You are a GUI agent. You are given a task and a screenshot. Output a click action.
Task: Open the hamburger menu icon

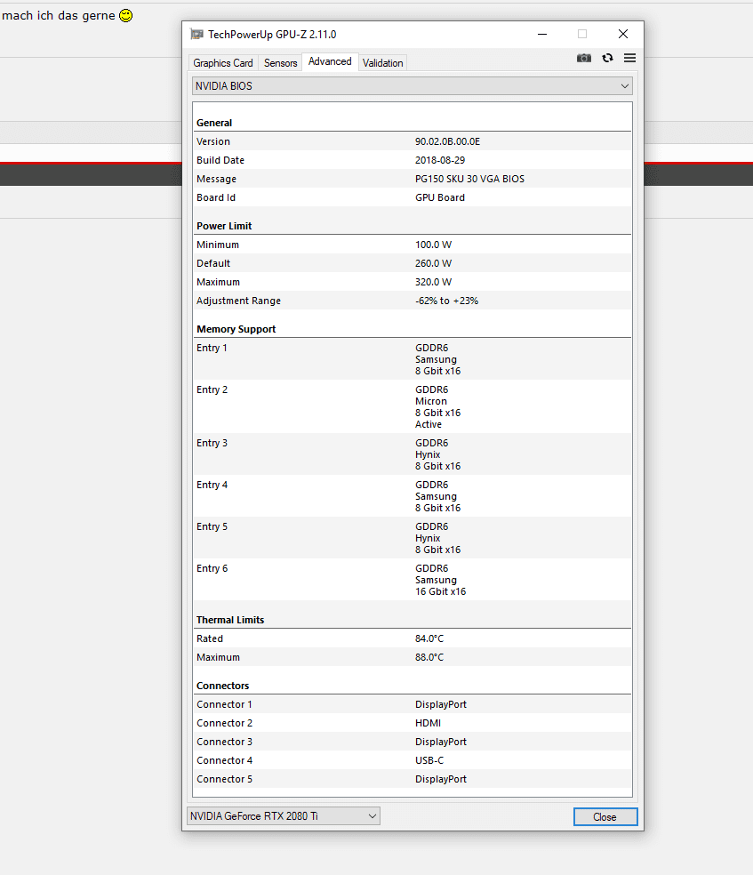point(629,58)
